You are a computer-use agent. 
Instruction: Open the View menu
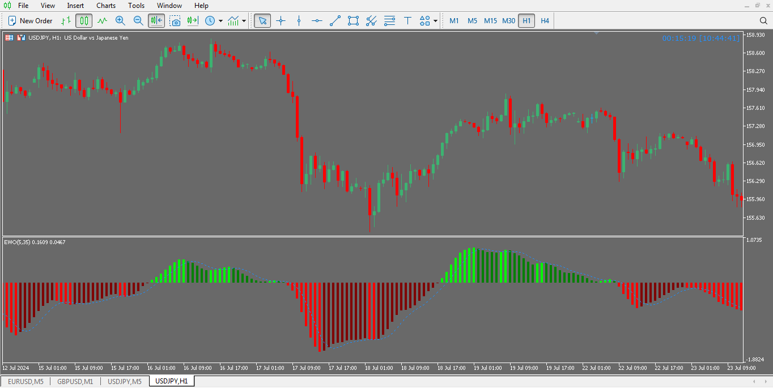pyautogui.click(x=48, y=6)
